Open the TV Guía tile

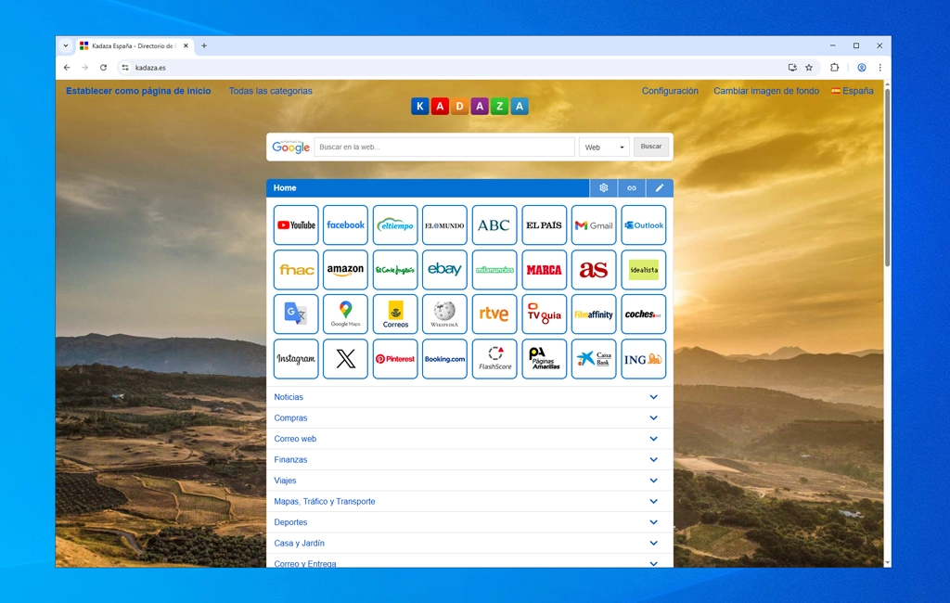click(544, 314)
